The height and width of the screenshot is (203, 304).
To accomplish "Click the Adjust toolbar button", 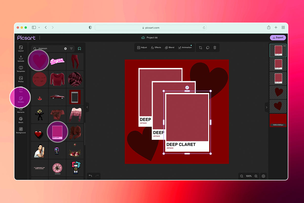I will 142,47.
